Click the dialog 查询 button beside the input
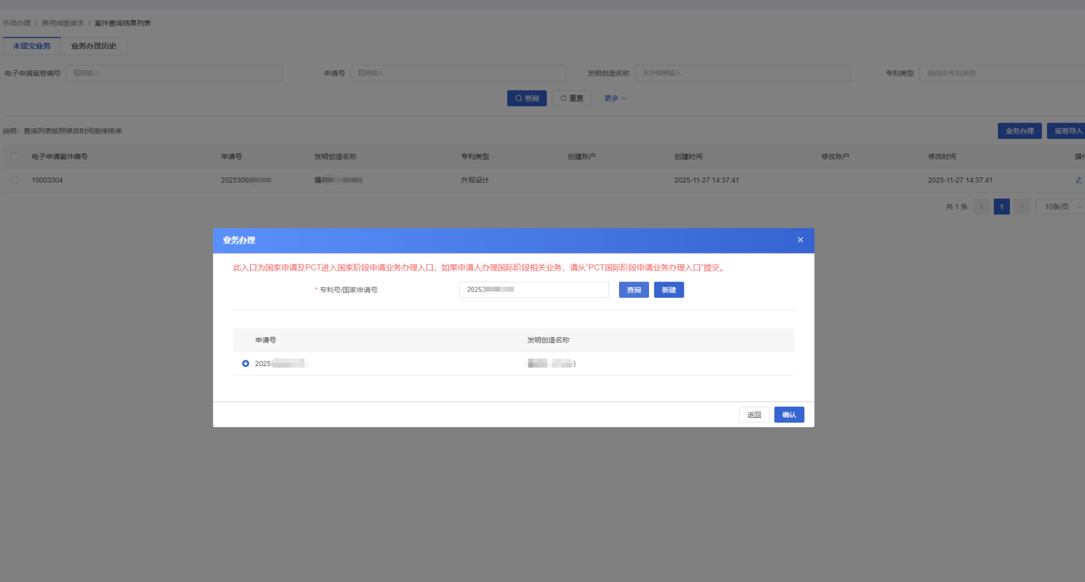 tap(633, 290)
